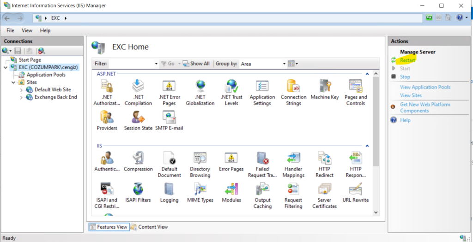Collapse the Sites tree node

coord(13,82)
